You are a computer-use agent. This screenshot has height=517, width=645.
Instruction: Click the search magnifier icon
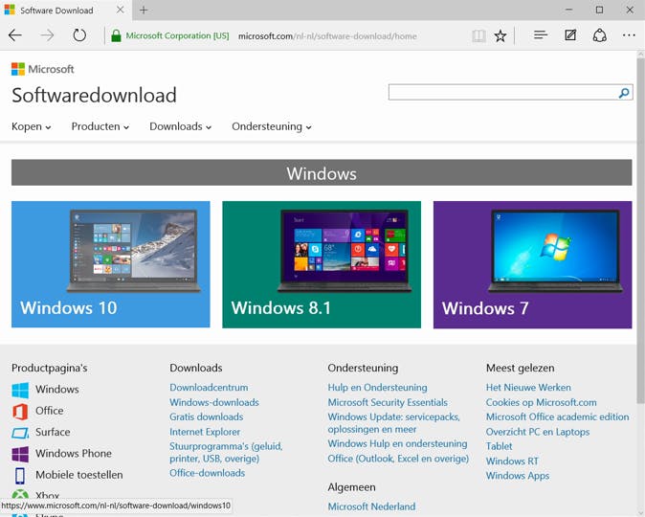tap(624, 93)
